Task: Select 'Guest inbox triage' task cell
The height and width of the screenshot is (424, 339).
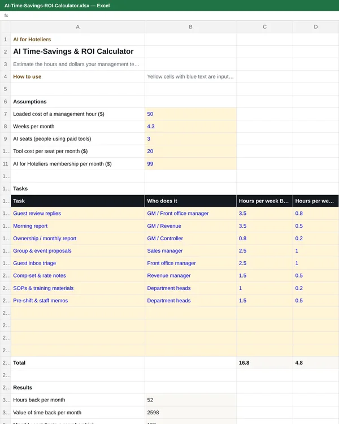Action: point(77,263)
